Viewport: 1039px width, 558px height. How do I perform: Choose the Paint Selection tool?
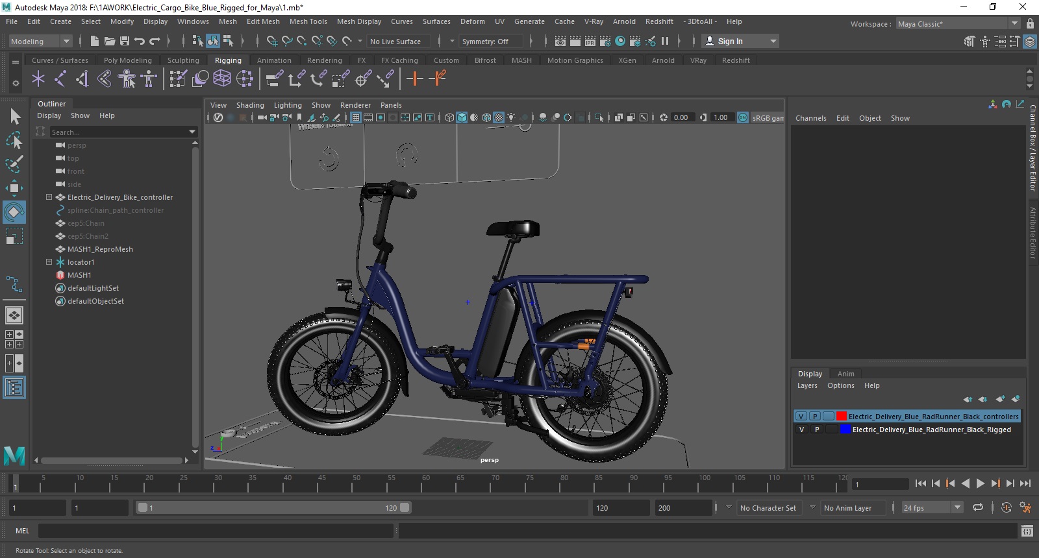click(14, 164)
